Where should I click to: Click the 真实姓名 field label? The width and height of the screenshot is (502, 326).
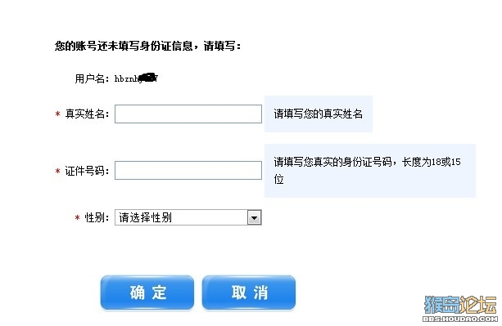click(87, 114)
